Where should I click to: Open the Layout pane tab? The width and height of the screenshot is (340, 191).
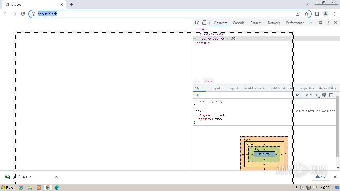tap(233, 88)
